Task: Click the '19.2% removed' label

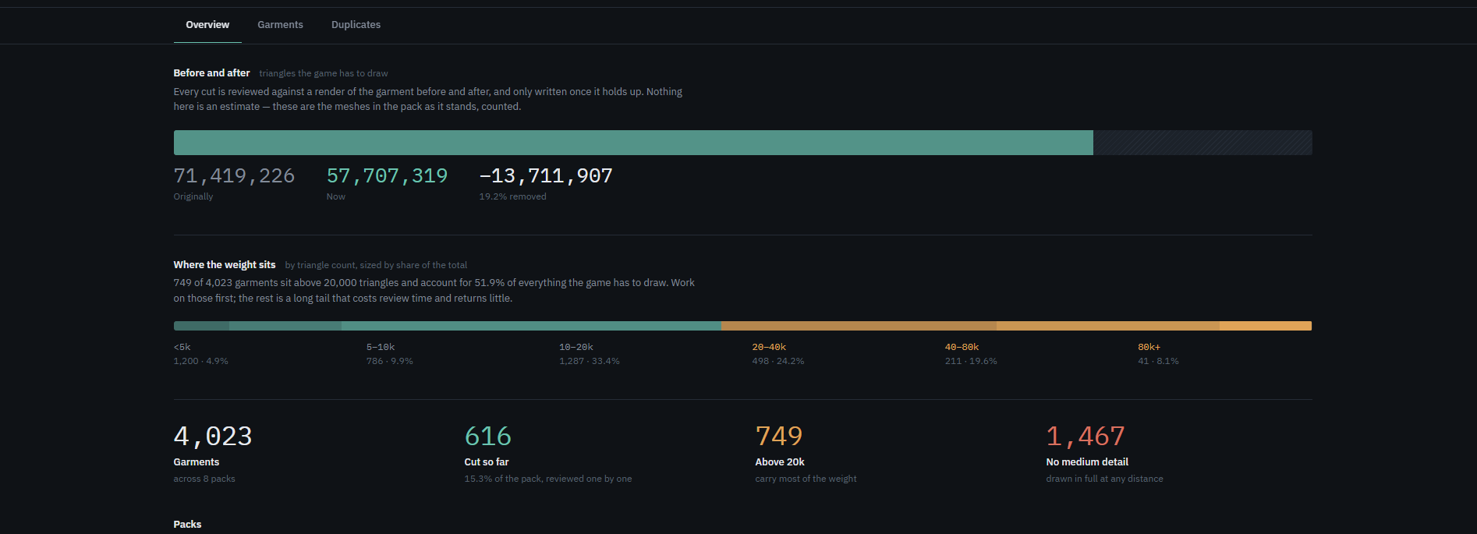Action: (512, 196)
